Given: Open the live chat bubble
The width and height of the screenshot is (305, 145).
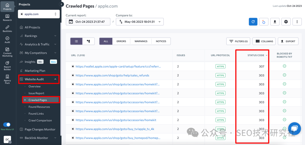Looking at the screenshot, I should click(x=294, y=129).
